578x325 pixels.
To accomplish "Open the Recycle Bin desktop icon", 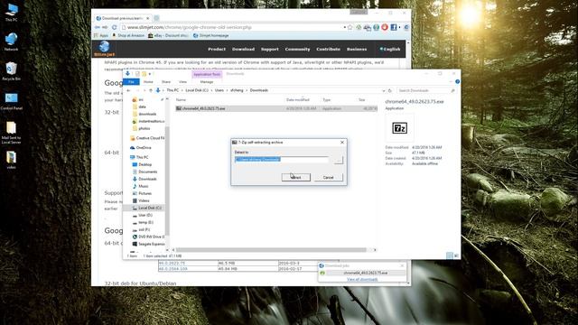I will pos(12,71).
